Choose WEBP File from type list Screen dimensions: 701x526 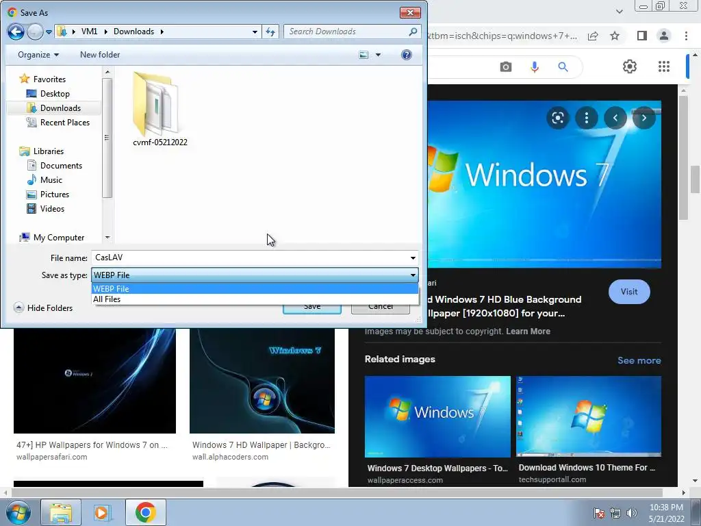255,289
